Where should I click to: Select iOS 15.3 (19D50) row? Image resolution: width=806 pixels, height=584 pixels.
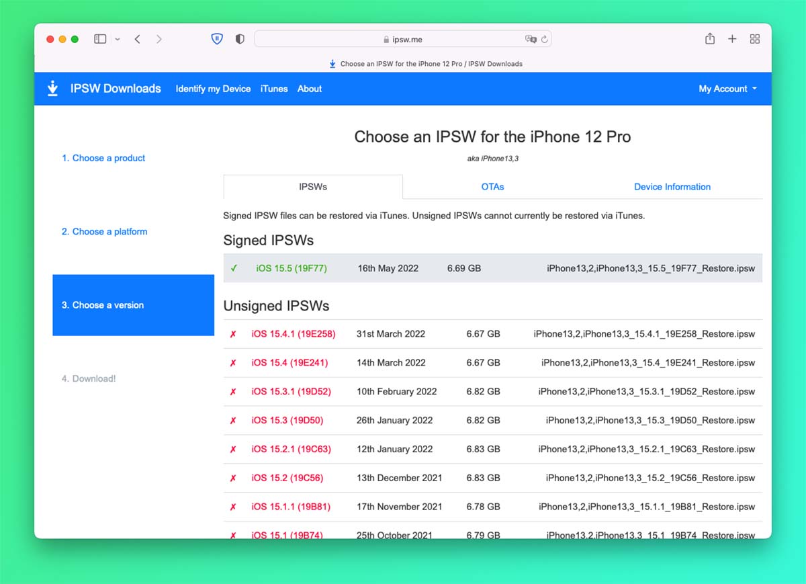[x=493, y=421]
